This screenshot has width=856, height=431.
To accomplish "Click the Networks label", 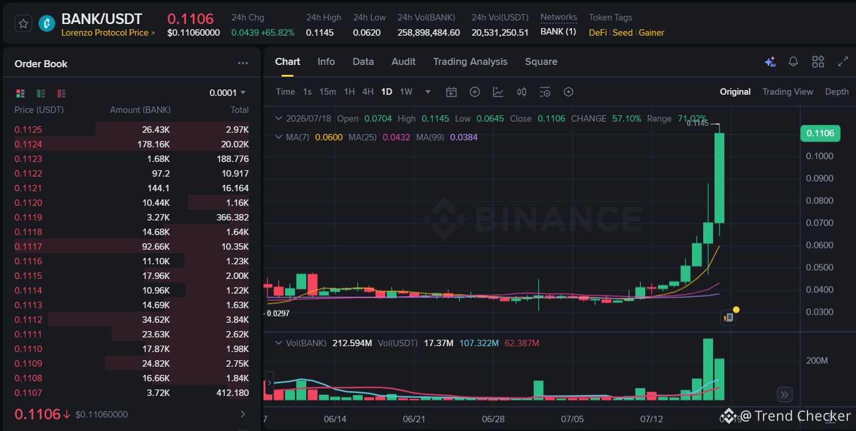I will 559,18.
